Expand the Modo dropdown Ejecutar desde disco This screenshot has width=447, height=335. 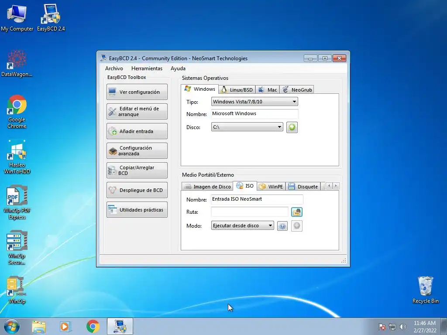pos(243,226)
